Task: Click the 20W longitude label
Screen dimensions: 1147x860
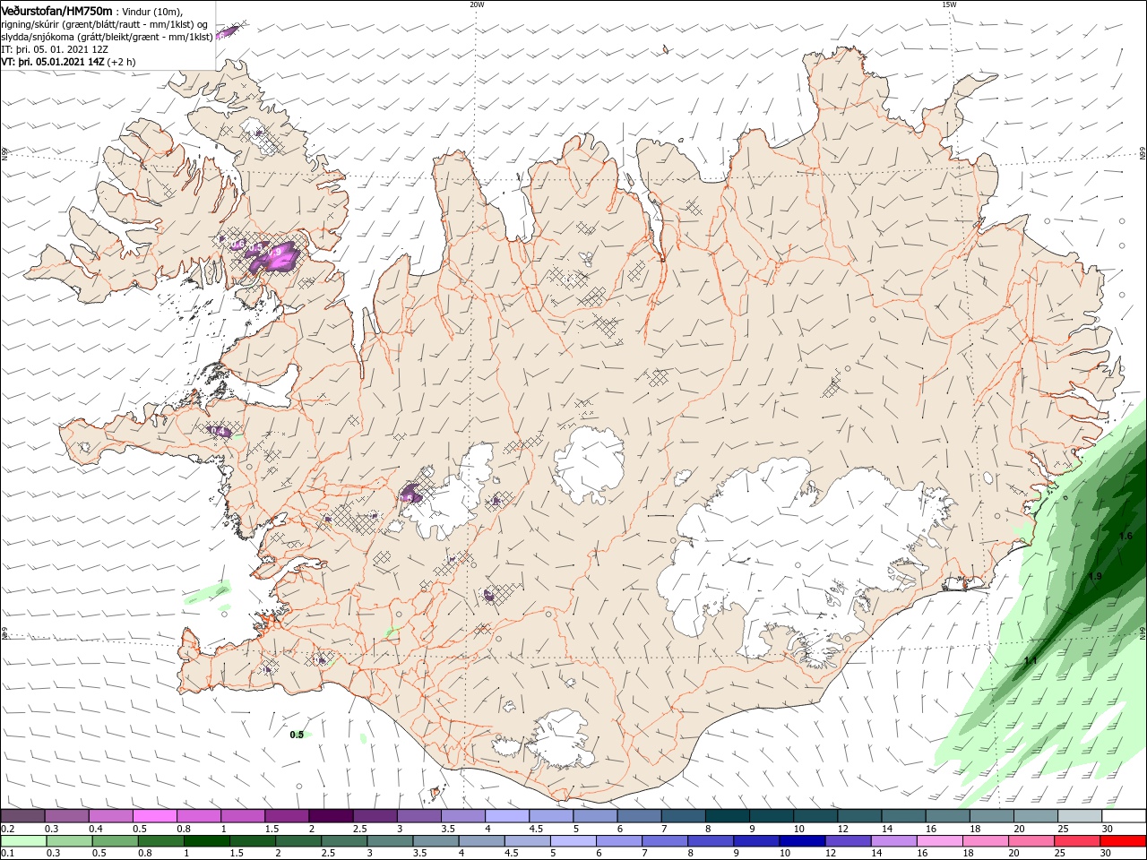Action: pyautogui.click(x=477, y=4)
